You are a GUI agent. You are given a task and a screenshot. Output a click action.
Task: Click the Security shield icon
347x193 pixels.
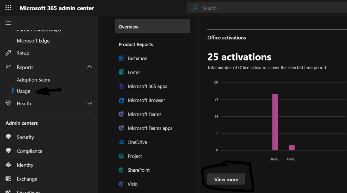(8, 137)
